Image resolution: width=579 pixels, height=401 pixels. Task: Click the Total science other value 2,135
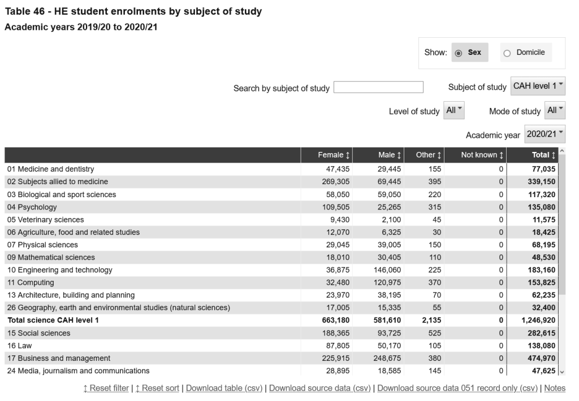[x=431, y=320]
